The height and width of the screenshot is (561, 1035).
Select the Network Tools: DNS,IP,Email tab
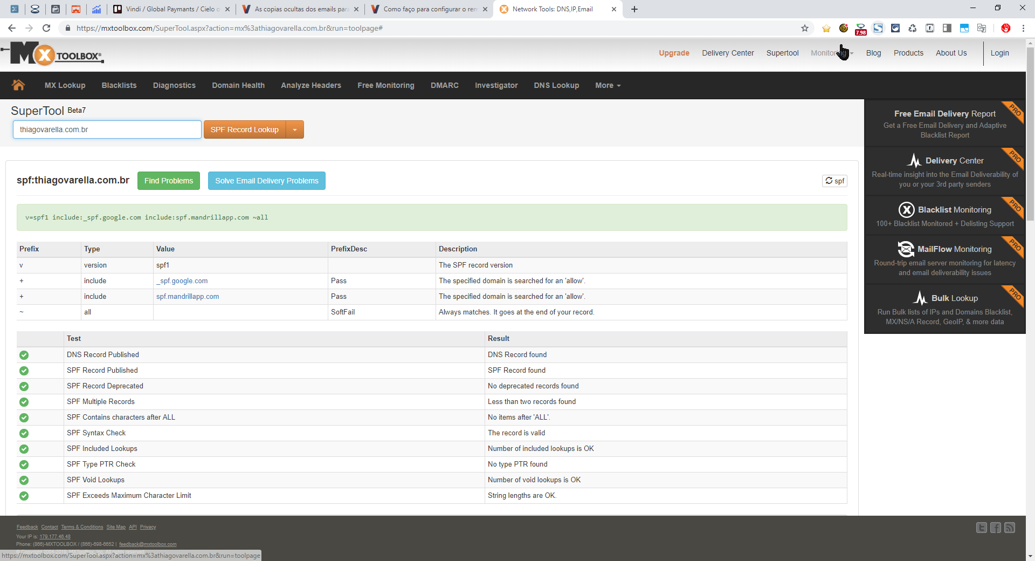[557, 9]
